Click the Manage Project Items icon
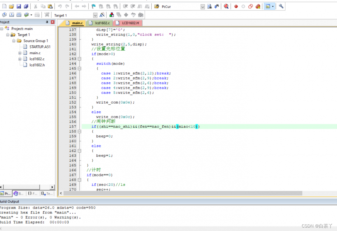Image resolution: width=337 pixels, height=231 pixels. point(111,15)
